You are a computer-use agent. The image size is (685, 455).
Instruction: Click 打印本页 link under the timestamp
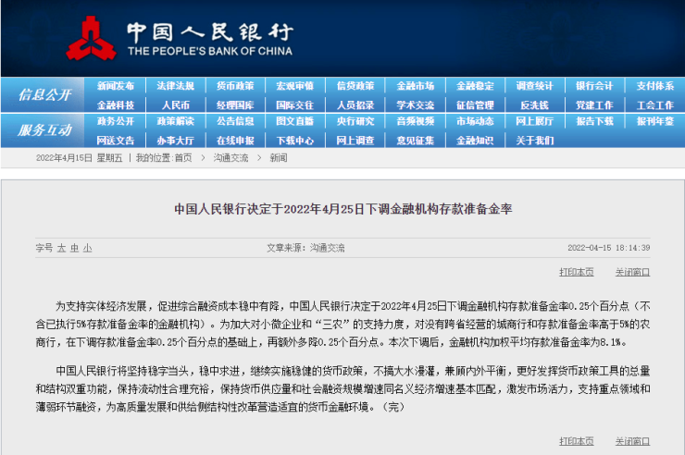point(576,272)
